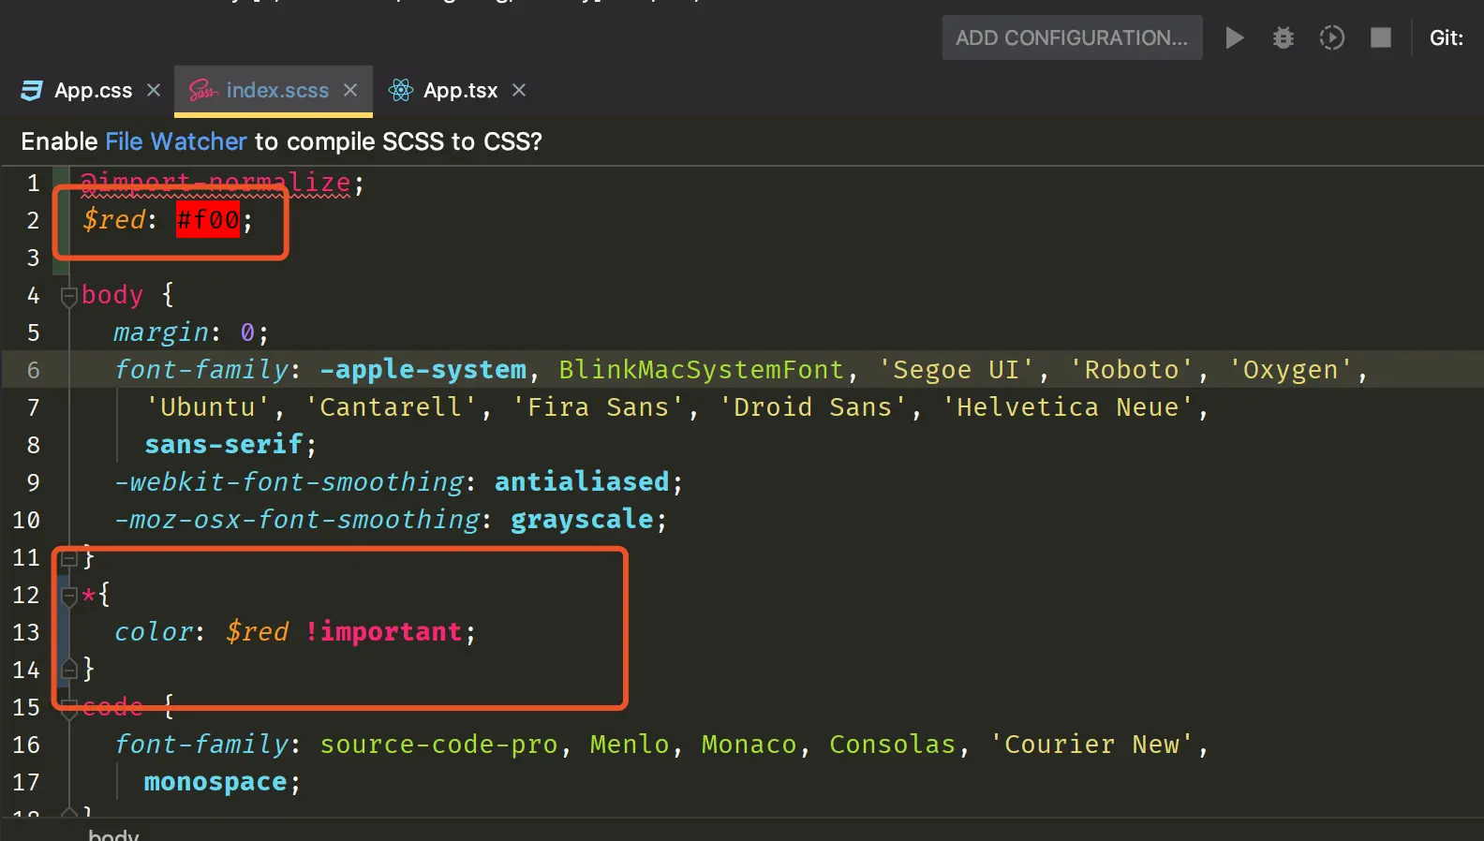Collapse the code rule block on line 15
The width and height of the screenshot is (1484, 841).
[x=68, y=710]
